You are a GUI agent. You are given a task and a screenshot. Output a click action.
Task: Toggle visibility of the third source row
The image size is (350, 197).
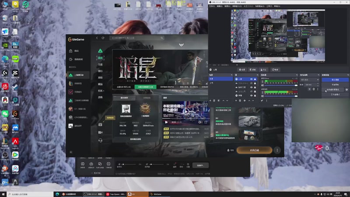[x=251, y=87]
